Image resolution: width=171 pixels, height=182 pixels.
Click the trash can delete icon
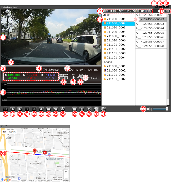click(82, 109)
